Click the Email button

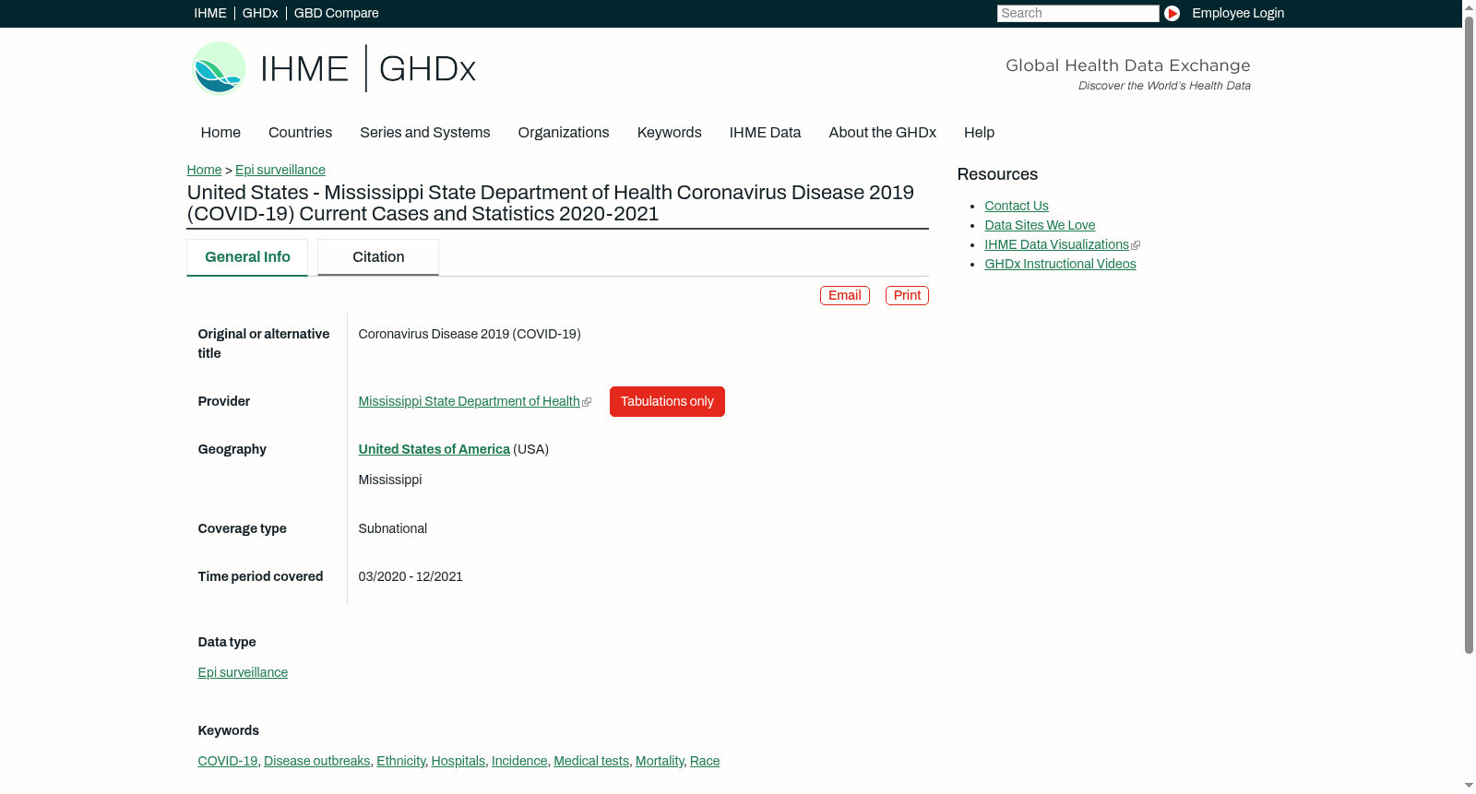(845, 295)
